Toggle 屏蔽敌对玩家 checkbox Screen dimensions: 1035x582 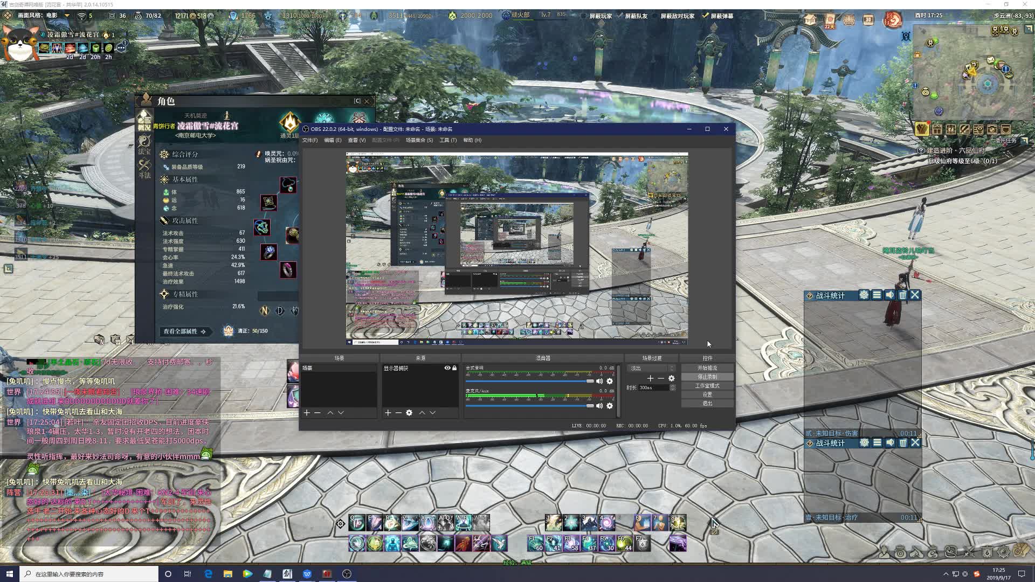[x=655, y=16]
